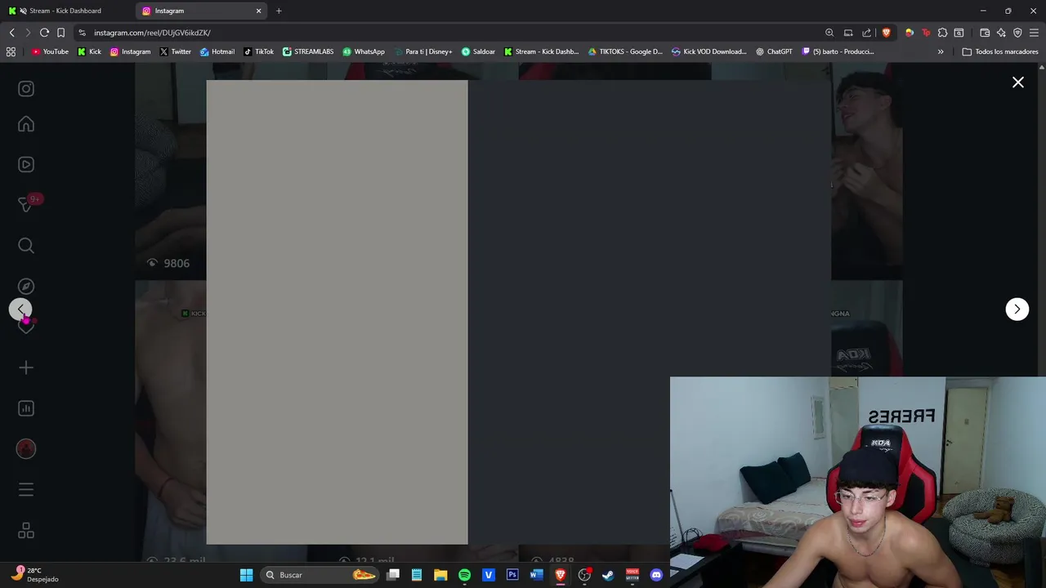Viewport: 1046px width, 588px height.
Task: Open the Create plus icon
Action: coord(26,367)
